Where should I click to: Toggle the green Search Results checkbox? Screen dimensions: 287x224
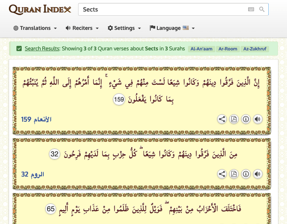point(19,49)
